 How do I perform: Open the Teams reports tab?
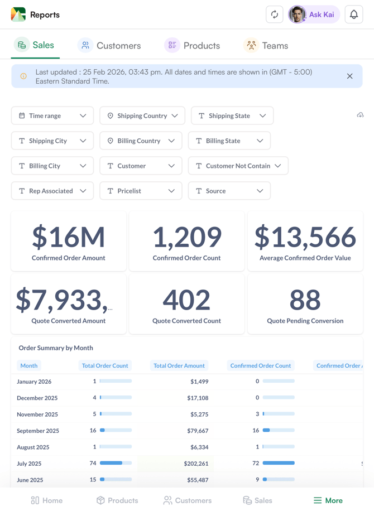266,46
